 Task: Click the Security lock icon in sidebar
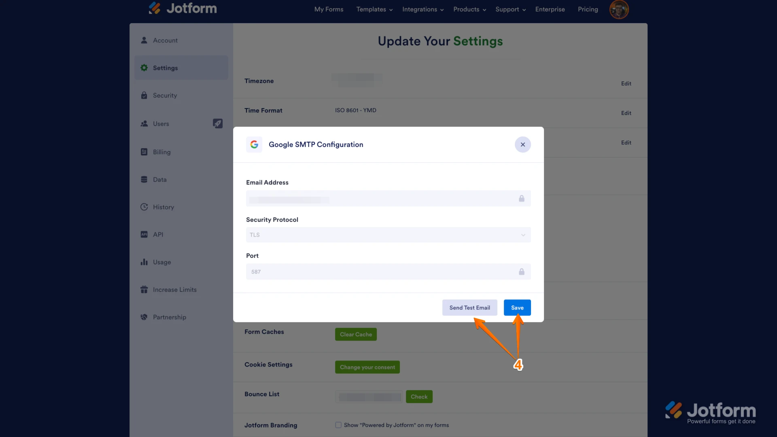[x=144, y=95]
